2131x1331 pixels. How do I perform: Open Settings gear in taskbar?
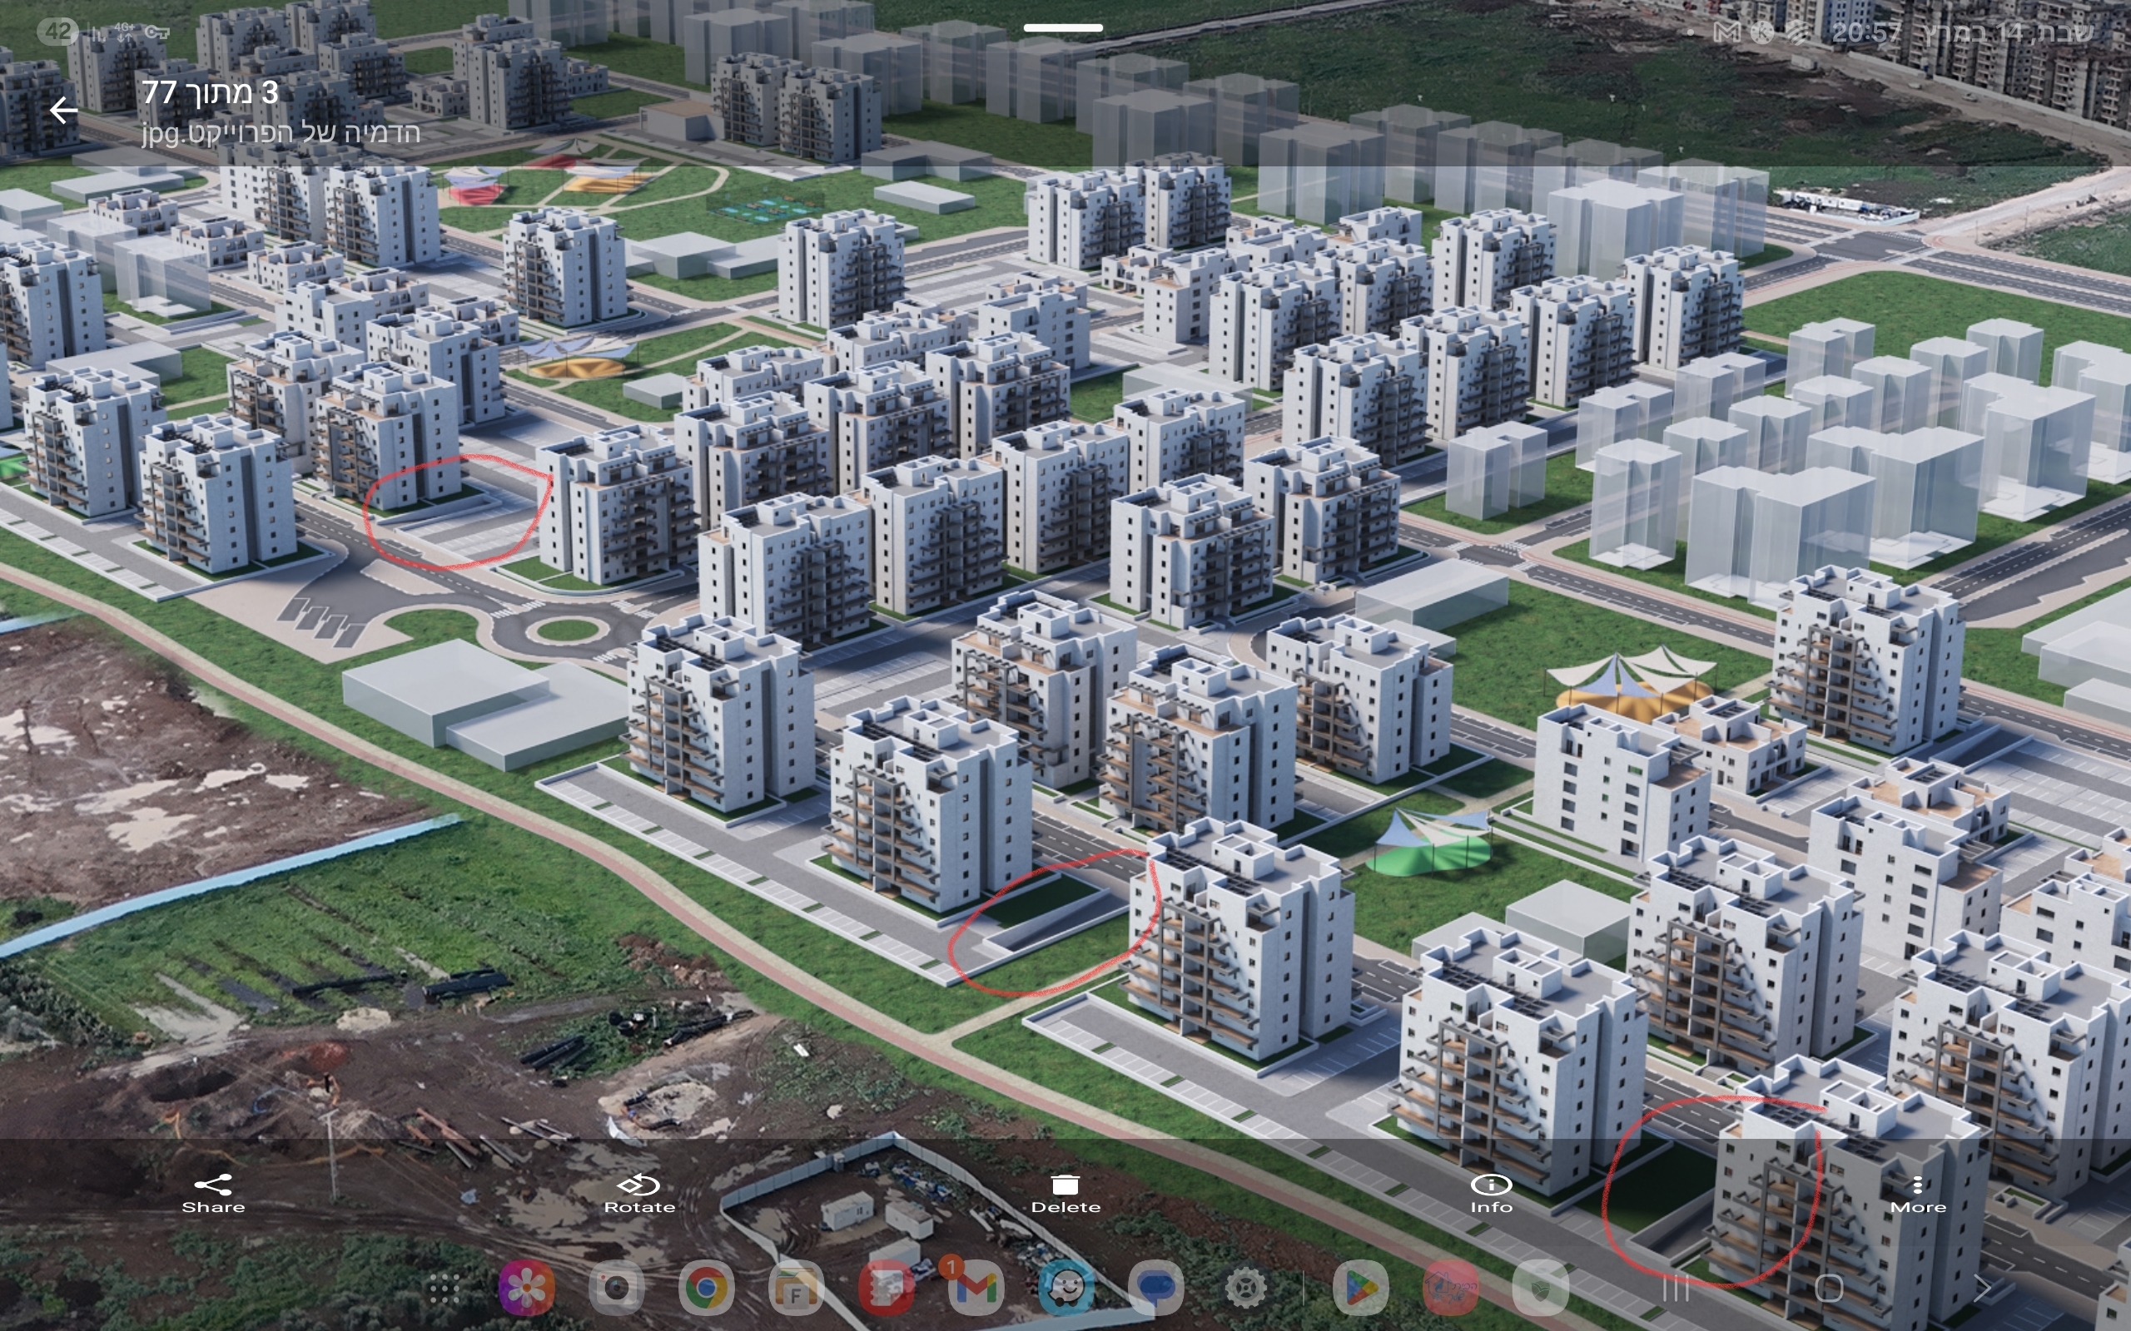(x=1246, y=1289)
